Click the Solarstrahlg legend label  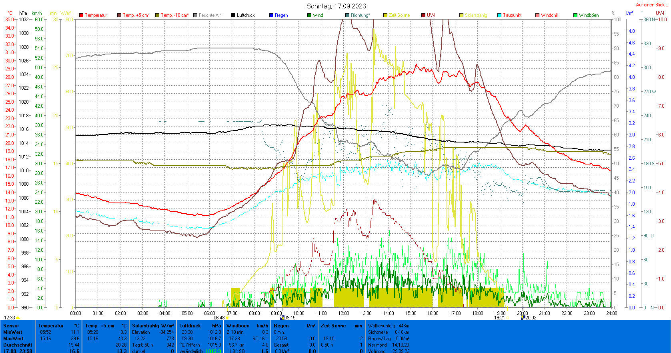pos(476,15)
